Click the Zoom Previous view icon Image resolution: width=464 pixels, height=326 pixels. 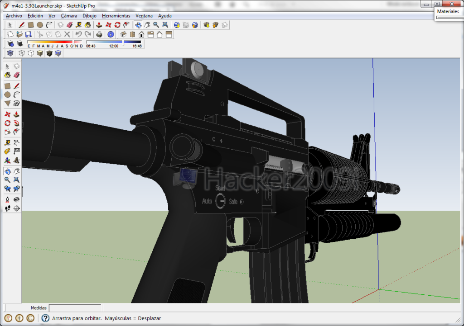(x=7, y=189)
